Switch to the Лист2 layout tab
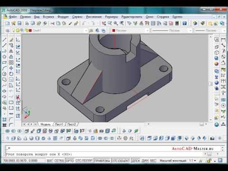 pos(72,124)
